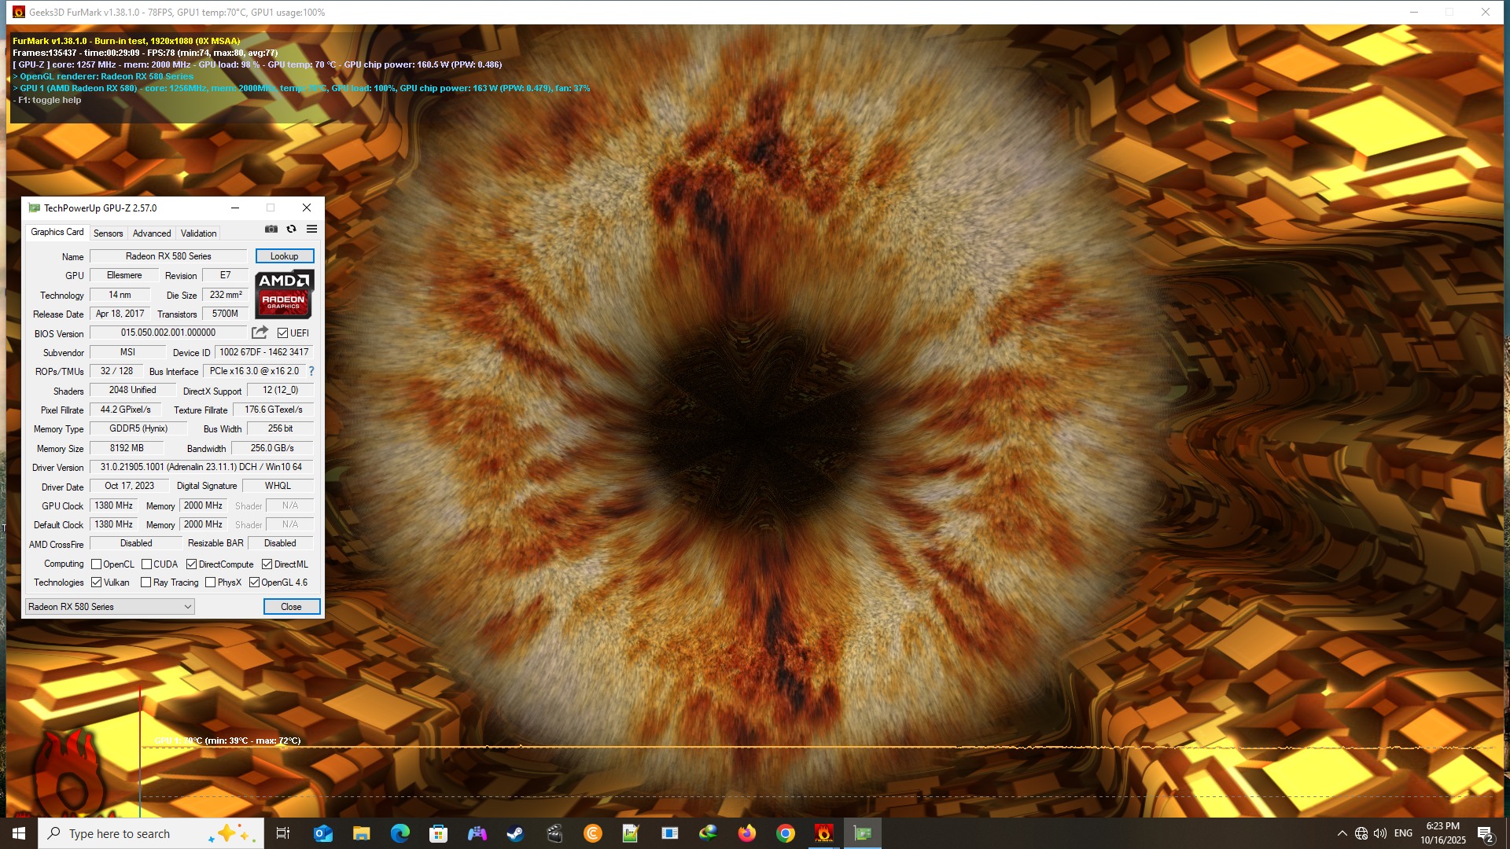Viewport: 1510px width, 849px height.
Task: Click the Close button in GPU-Z
Action: pyautogui.click(x=291, y=607)
